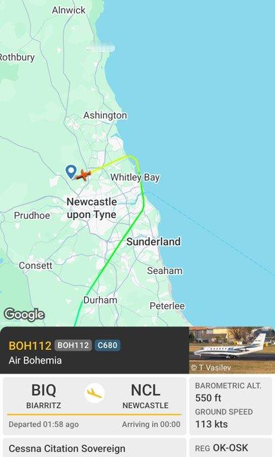Click the Cessna Citation Sovereign row

pos(94,448)
